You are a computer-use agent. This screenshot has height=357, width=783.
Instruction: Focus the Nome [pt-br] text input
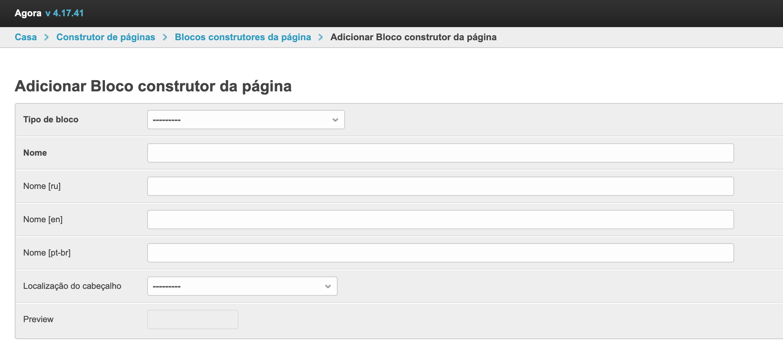pos(440,253)
